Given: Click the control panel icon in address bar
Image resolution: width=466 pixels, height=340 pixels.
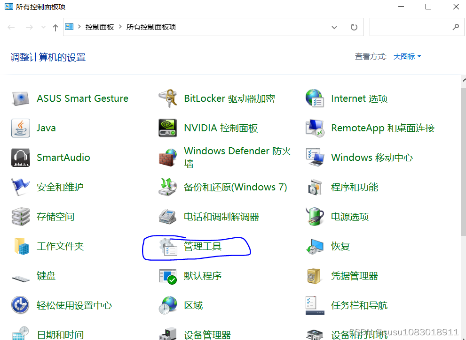Looking at the screenshot, I should click(x=69, y=27).
